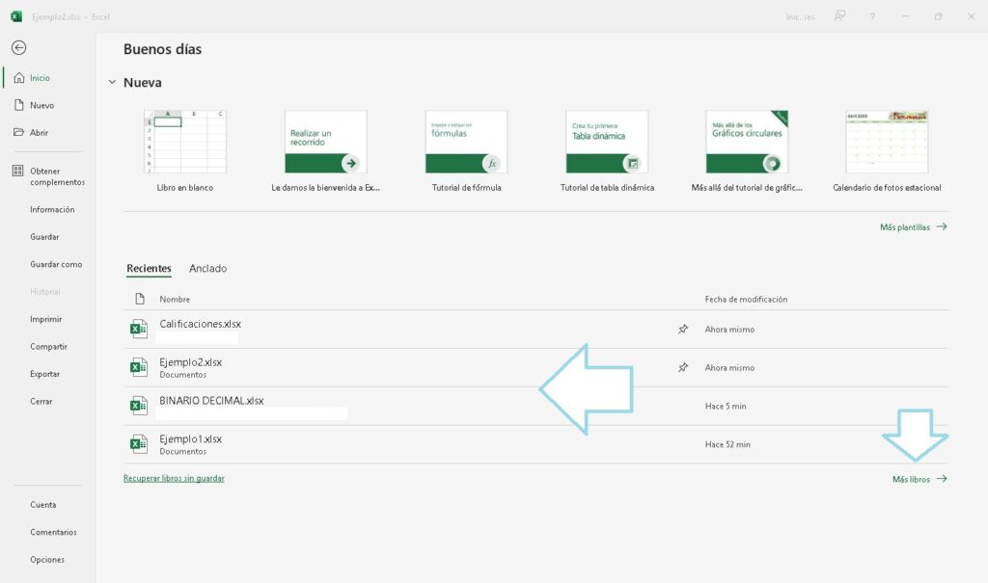Pin the Ejemplo2.xlsx file
Image resolution: width=988 pixels, height=583 pixels.
point(683,368)
